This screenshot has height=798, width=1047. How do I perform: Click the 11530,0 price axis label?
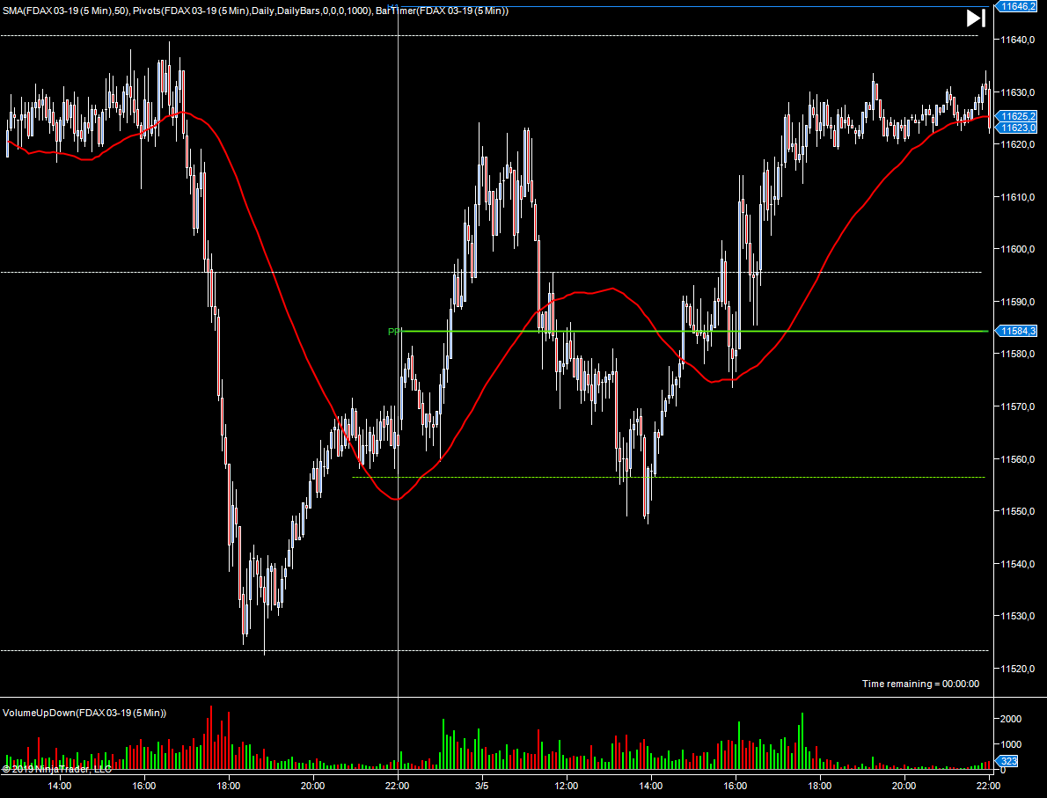(x=1018, y=616)
